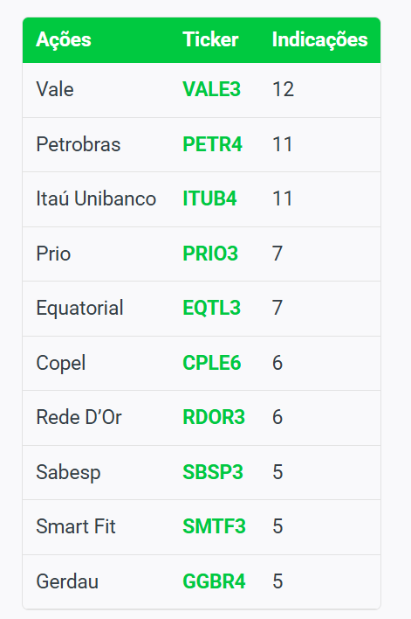The width and height of the screenshot is (411, 619).
Task: Open the VALE3 ticker link
Action: tap(211, 89)
